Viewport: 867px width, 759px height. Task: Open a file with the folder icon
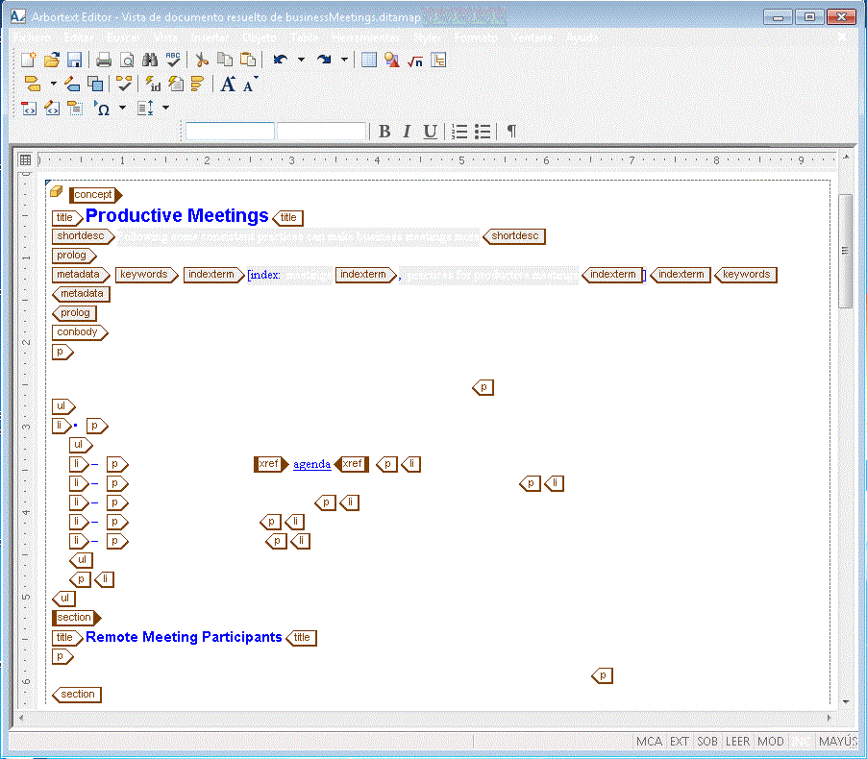(x=51, y=60)
